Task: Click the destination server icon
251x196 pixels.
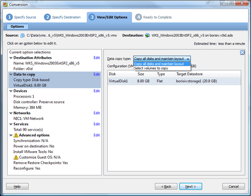Action: (147, 36)
